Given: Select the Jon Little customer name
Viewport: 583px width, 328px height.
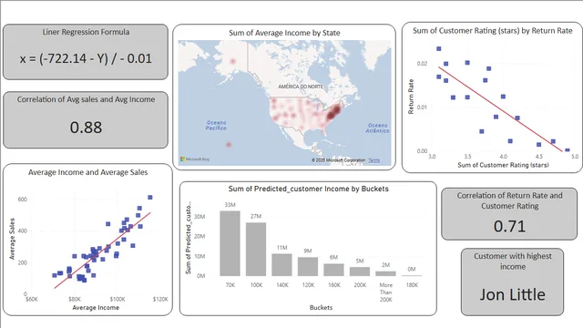Looking at the screenshot, I should pyautogui.click(x=512, y=294).
